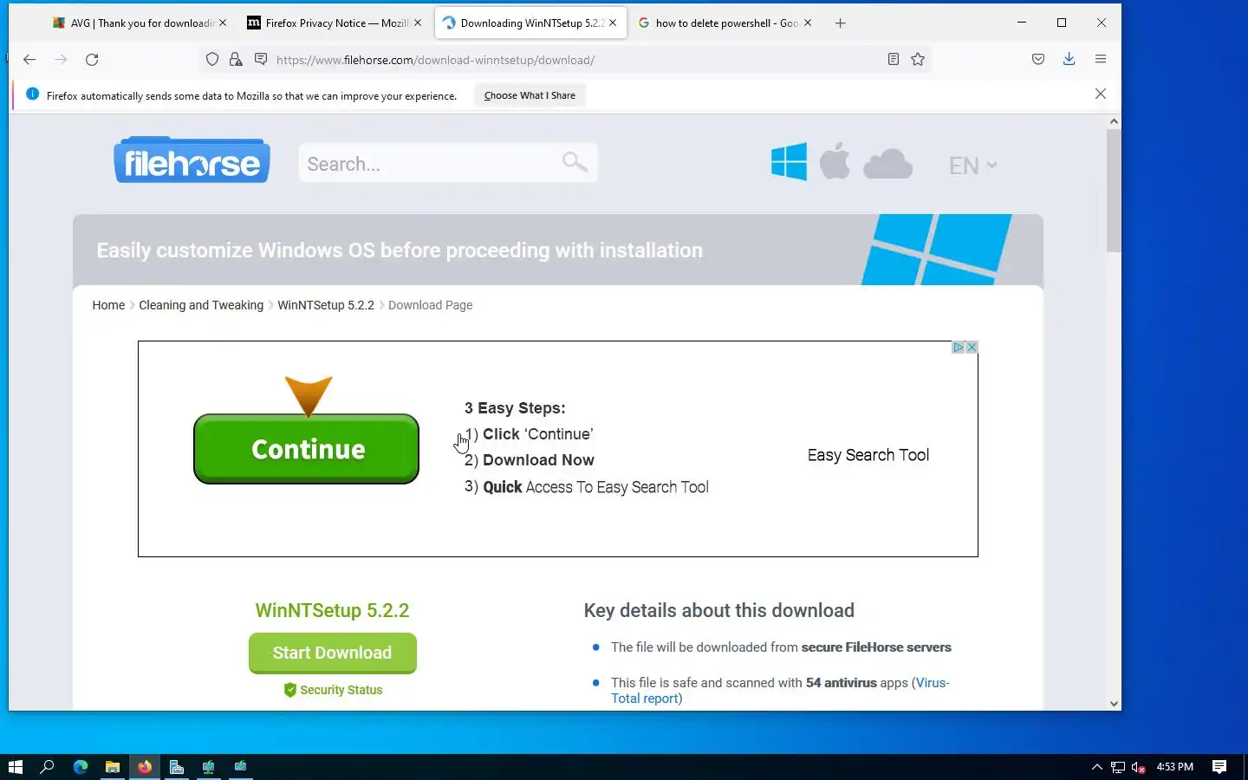Screen dimensions: 1248x780
Task: Switch to how to delete powershell tab
Action: coord(724,23)
